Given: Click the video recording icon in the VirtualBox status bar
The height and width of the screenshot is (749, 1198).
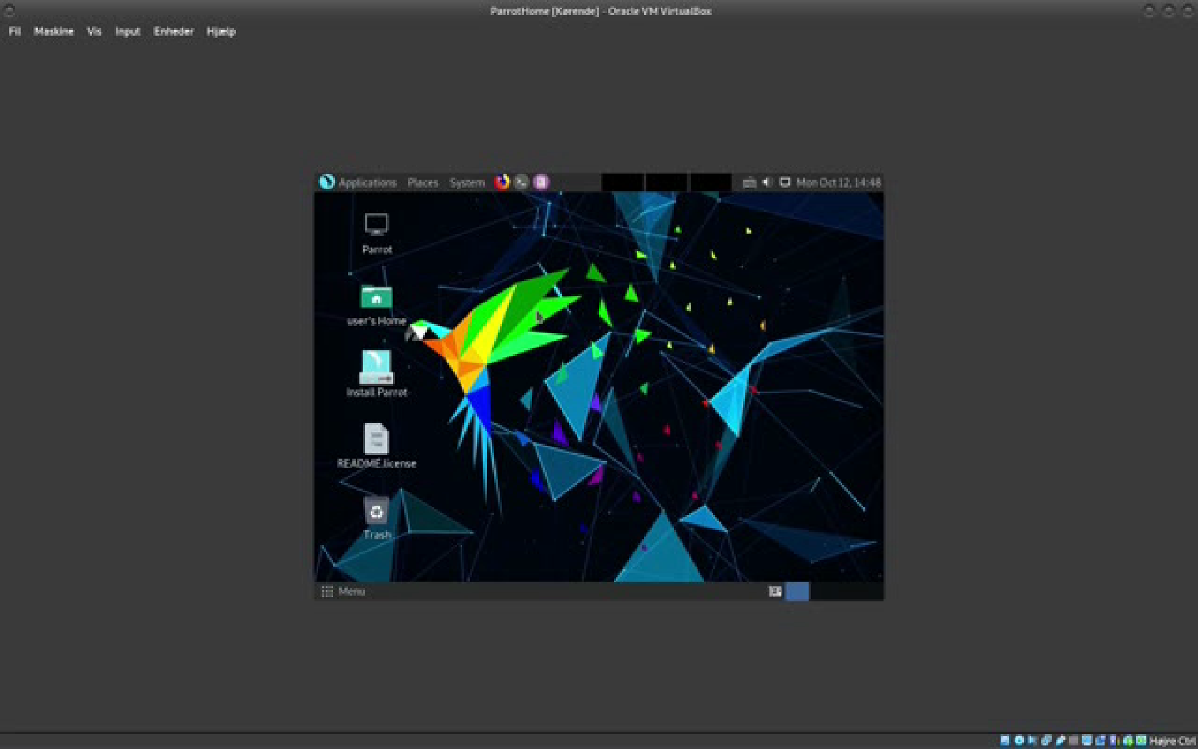Looking at the screenshot, I should click(x=1100, y=741).
